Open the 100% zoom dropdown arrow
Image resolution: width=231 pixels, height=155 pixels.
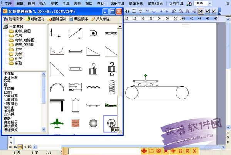(x=210, y=3)
